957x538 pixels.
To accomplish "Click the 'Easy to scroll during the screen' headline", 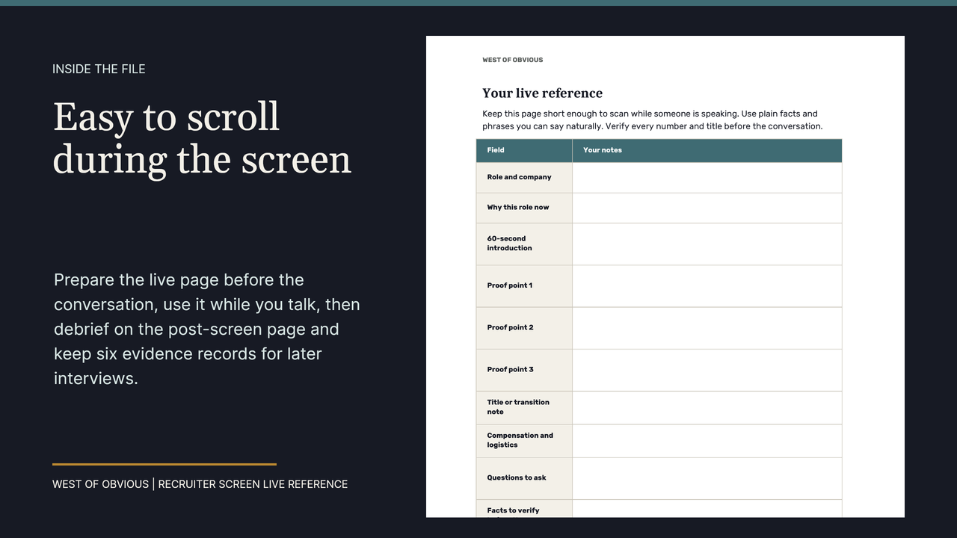I will click(202, 138).
